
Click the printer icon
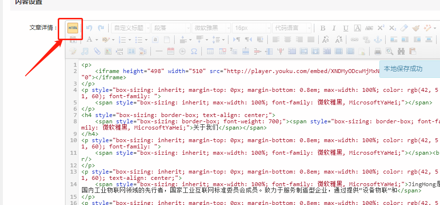point(378,51)
